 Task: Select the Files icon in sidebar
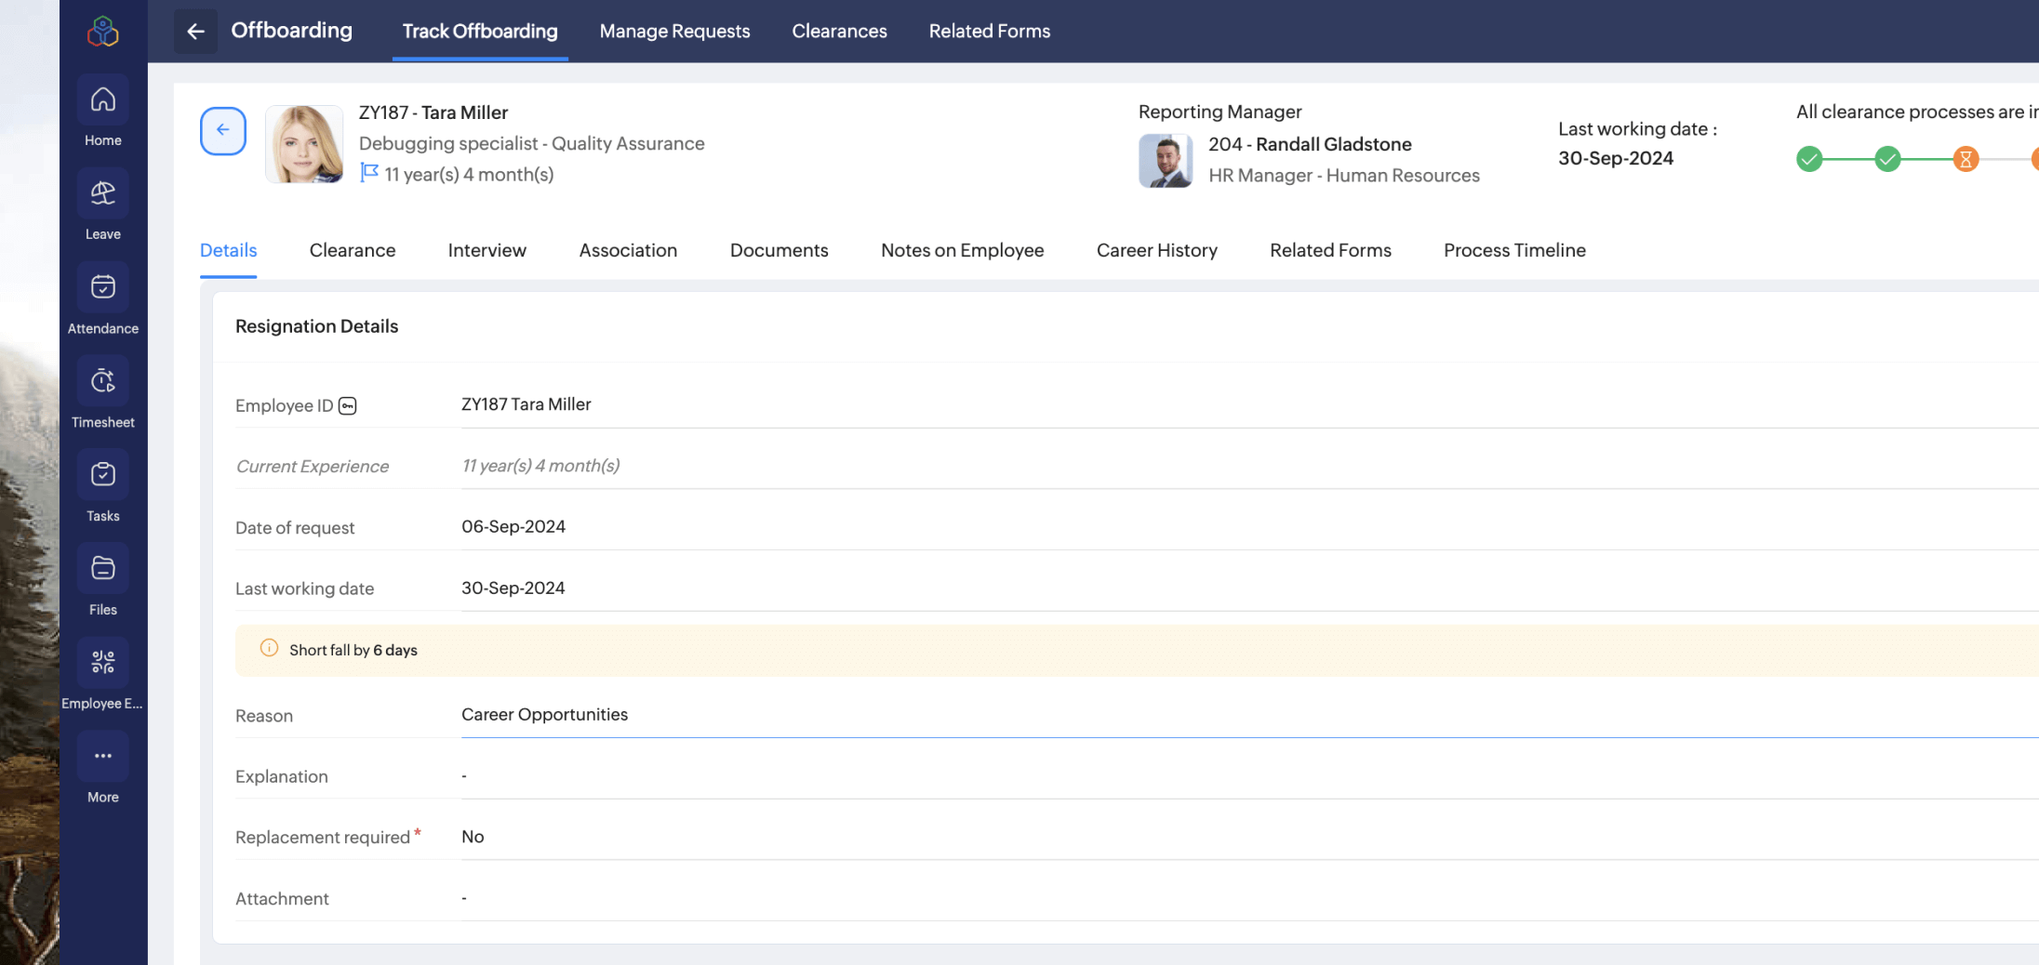[x=102, y=567]
